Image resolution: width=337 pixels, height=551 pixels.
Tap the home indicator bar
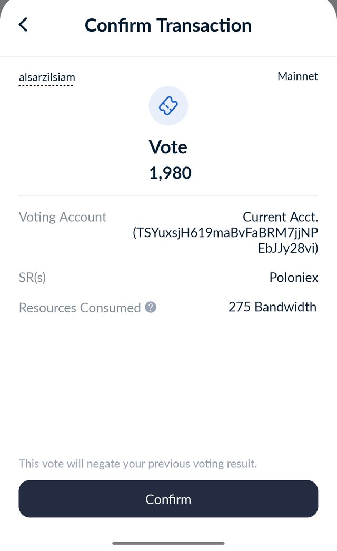coord(168,543)
